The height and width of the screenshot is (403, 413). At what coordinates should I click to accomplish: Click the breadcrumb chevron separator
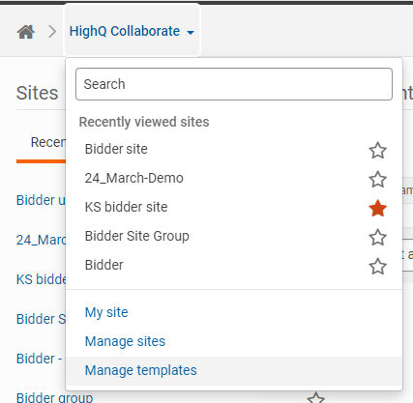pyautogui.click(x=52, y=32)
